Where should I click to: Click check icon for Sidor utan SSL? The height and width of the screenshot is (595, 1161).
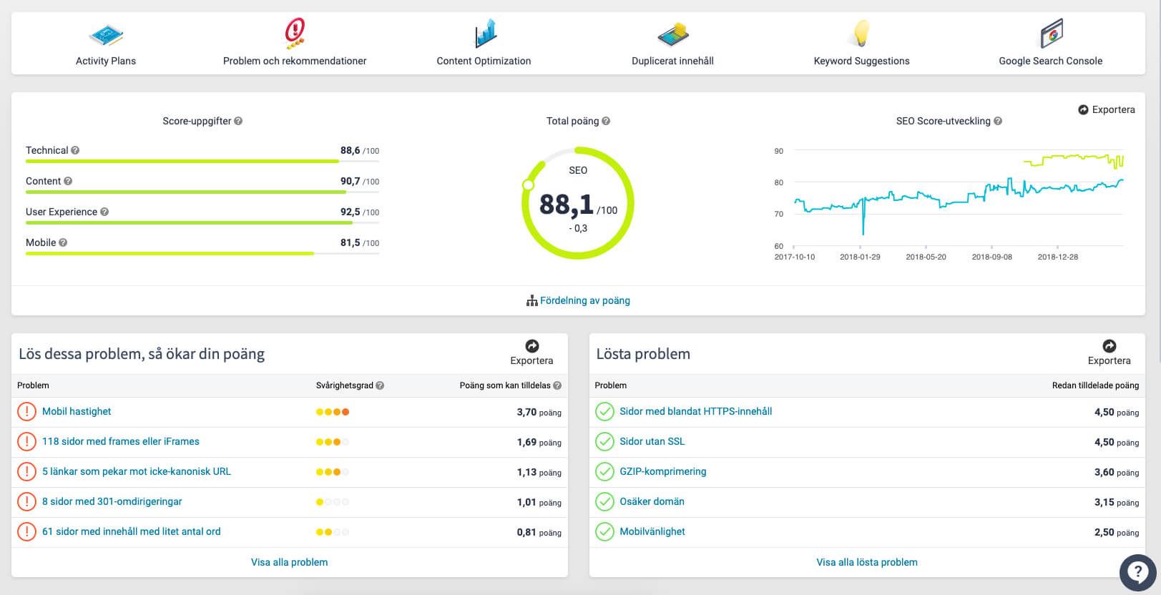604,441
